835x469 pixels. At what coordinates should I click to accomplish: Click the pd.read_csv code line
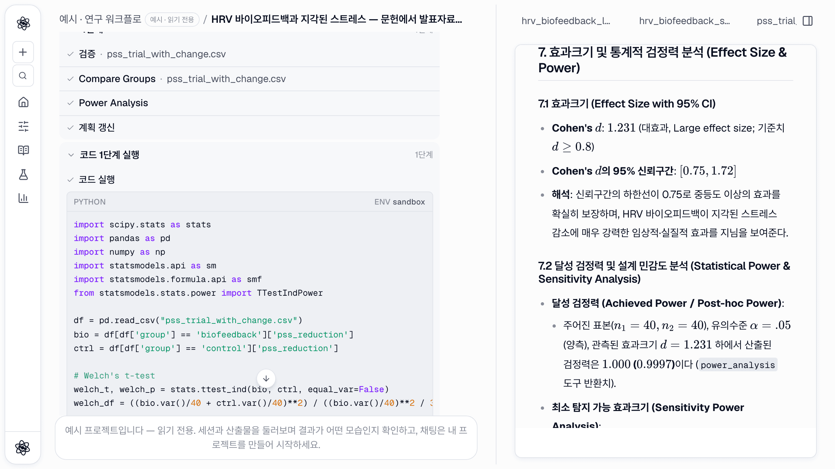pos(188,320)
